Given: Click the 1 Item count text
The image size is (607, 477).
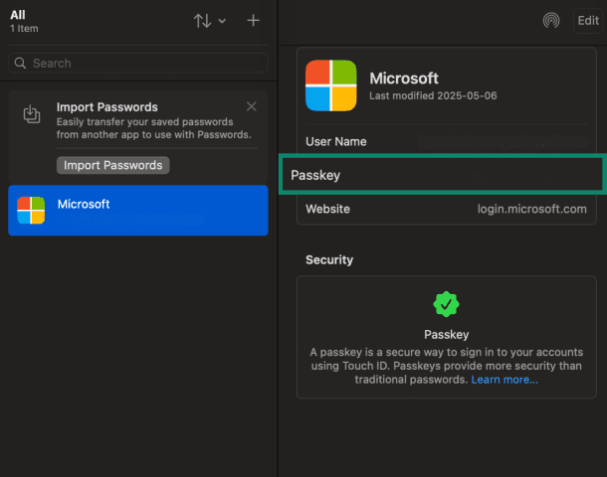Looking at the screenshot, I should point(24,29).
